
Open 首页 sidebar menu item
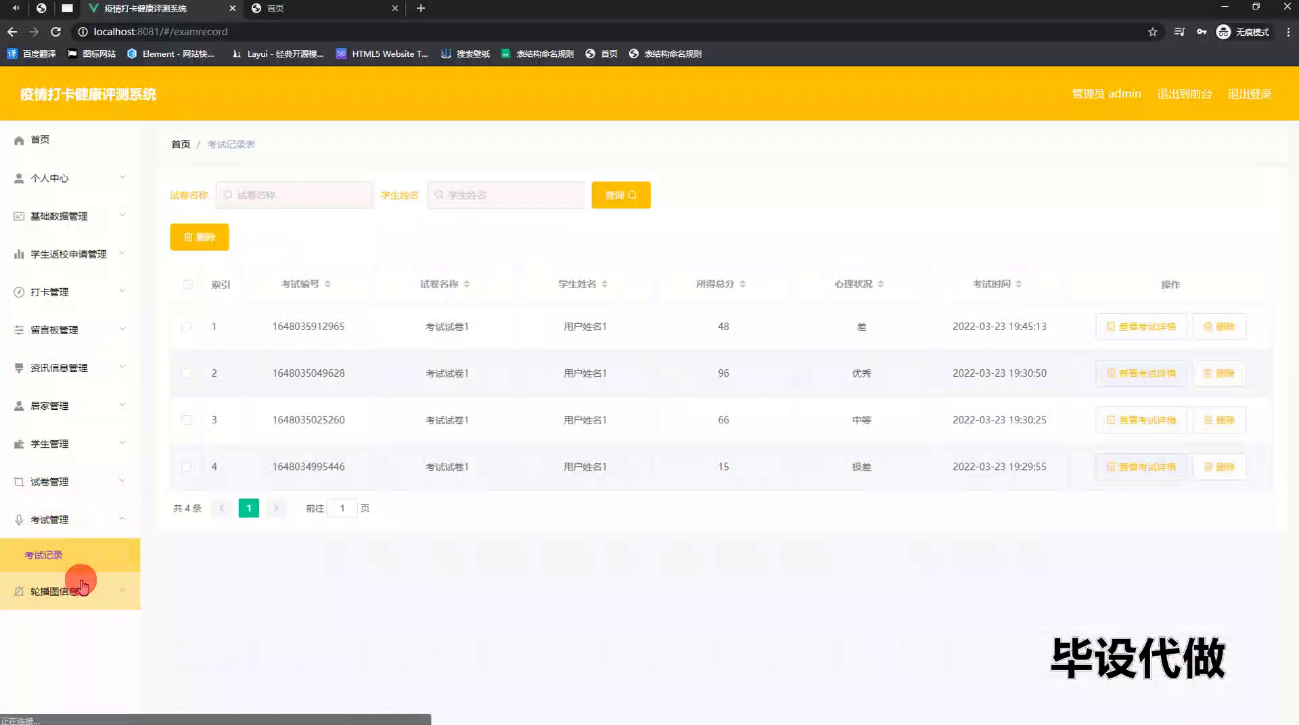[x=70, y=140]
